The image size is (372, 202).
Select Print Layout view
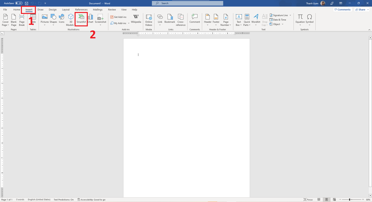pos(327,199)
